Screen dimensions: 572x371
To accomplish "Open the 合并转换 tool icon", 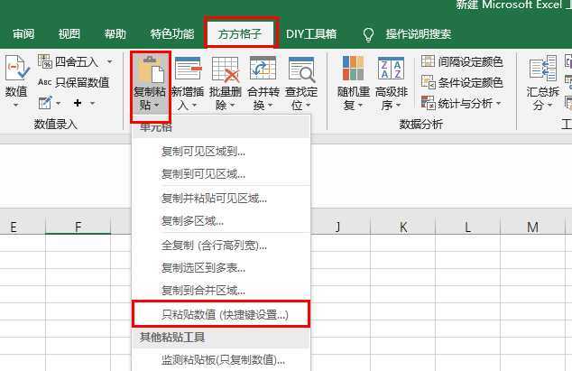I will (263, 69).
